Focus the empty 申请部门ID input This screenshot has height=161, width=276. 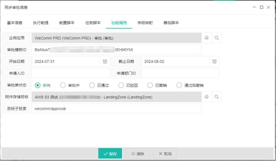tap(180, 73)
